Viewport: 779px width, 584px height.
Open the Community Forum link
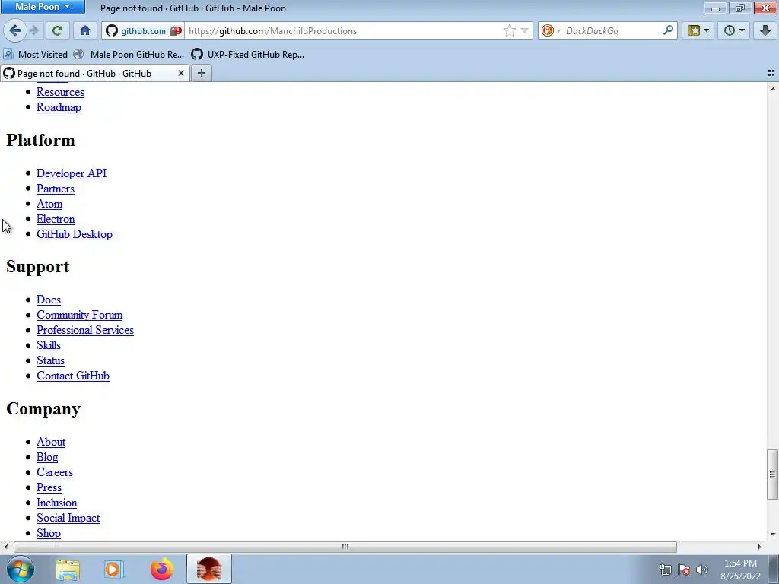click(79, 315)
